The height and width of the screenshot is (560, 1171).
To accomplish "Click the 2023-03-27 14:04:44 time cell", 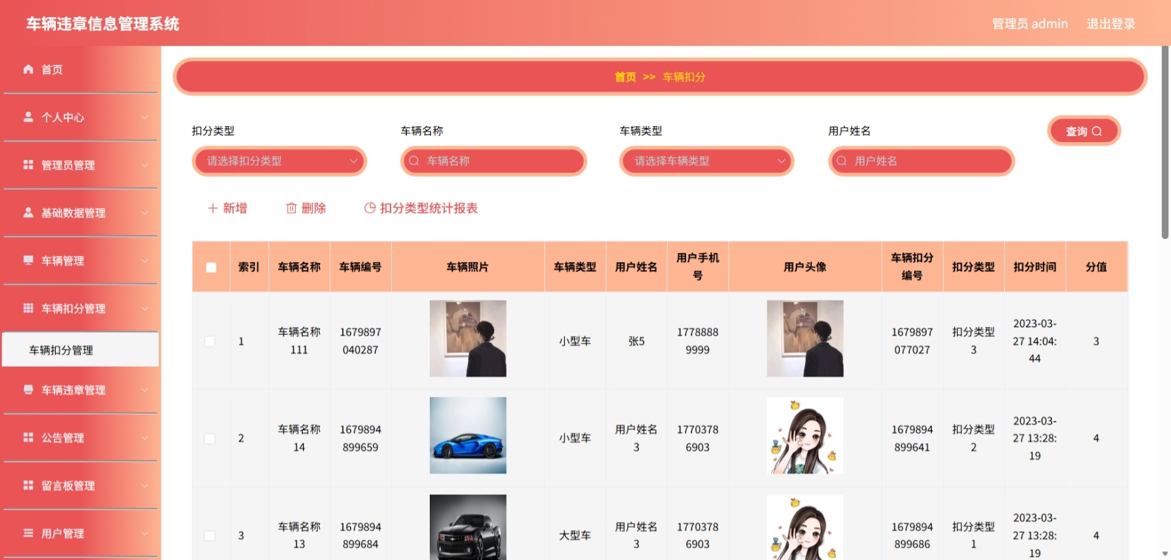I will pos(1035,341).
